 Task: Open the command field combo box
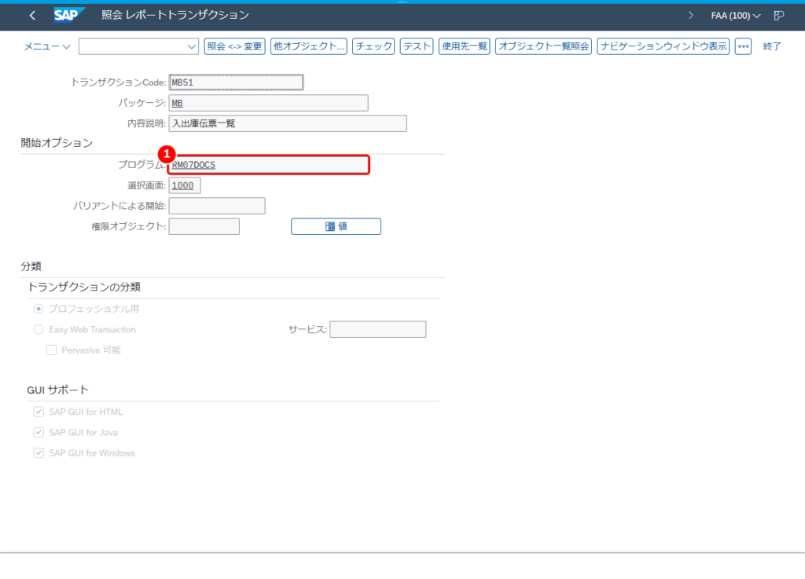138,46
